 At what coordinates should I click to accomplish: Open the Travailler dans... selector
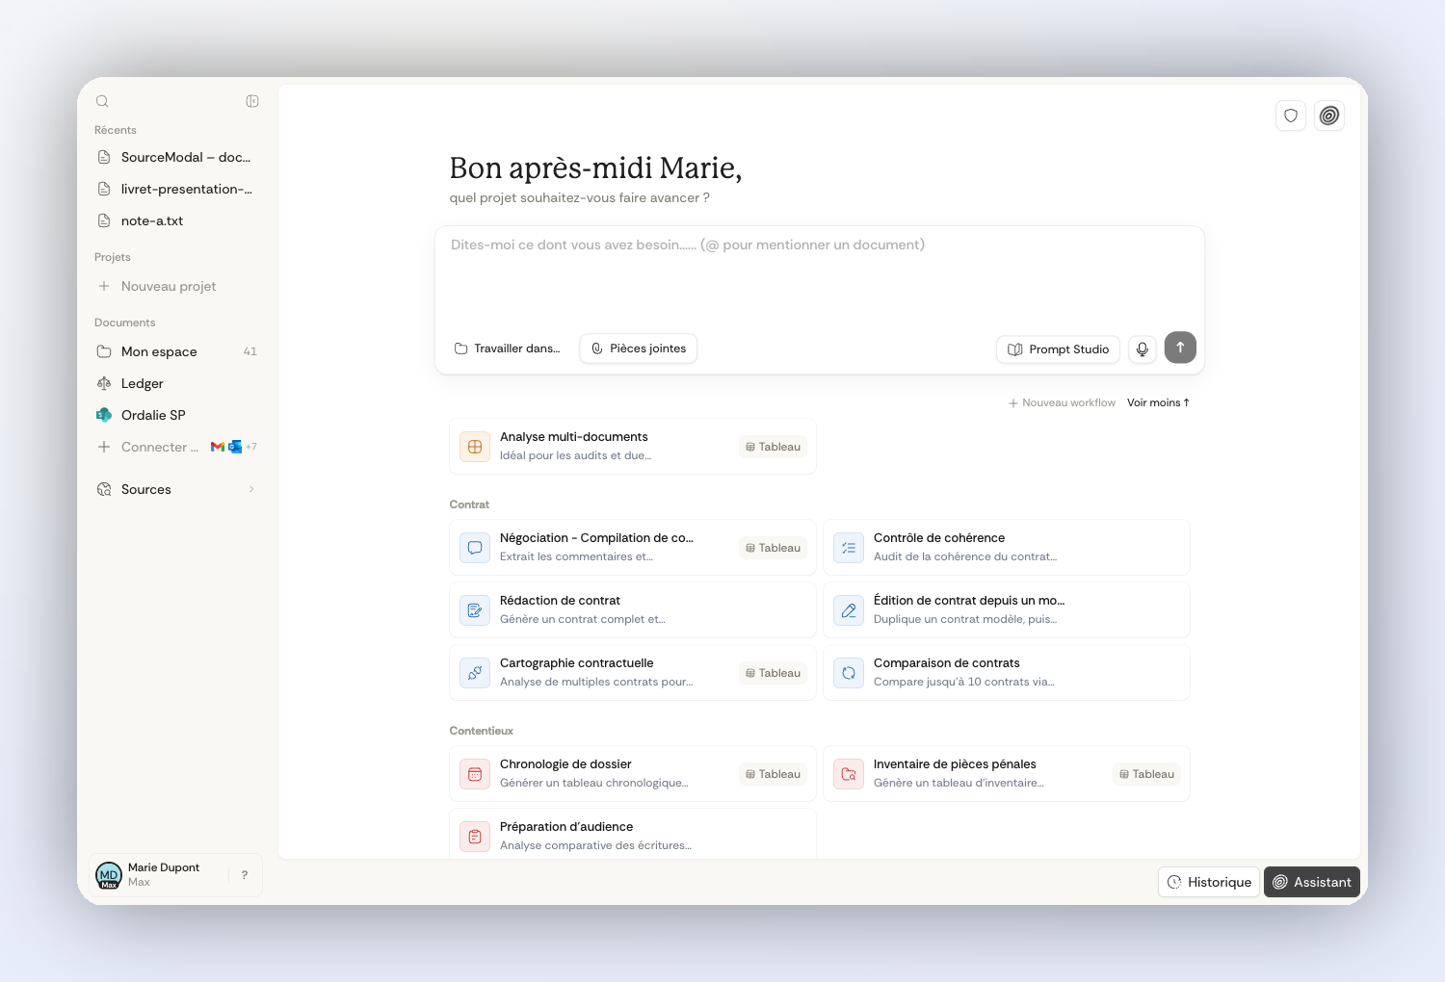(x=508, y=349)
